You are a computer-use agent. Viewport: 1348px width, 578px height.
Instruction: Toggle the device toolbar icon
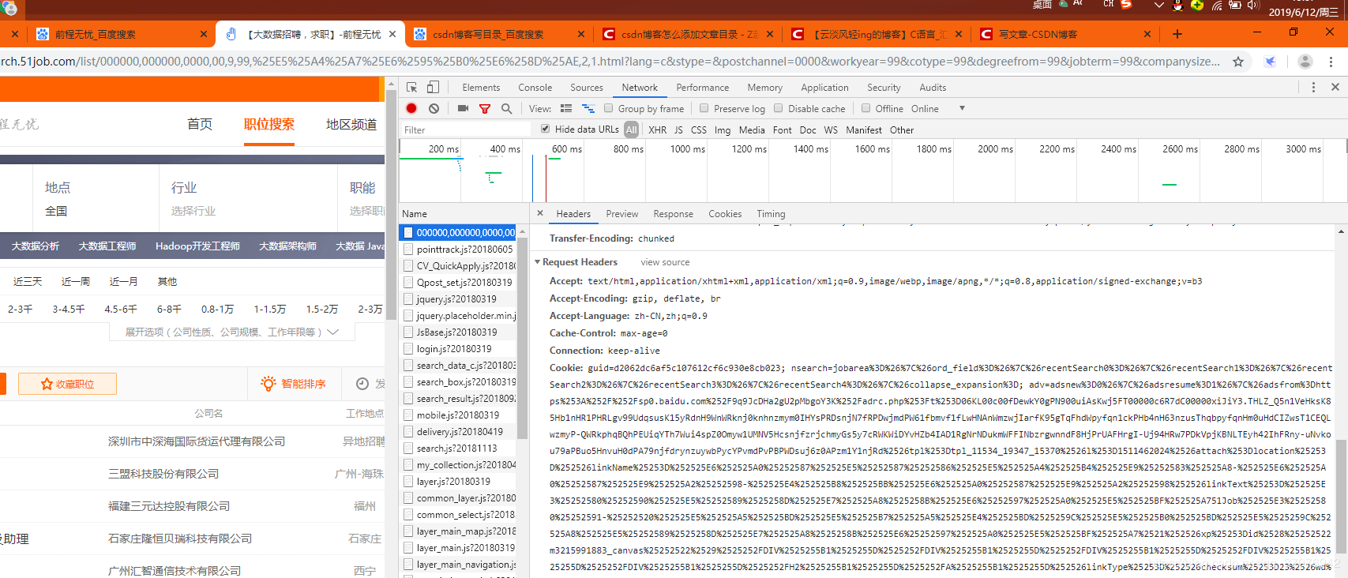[433, 88]
